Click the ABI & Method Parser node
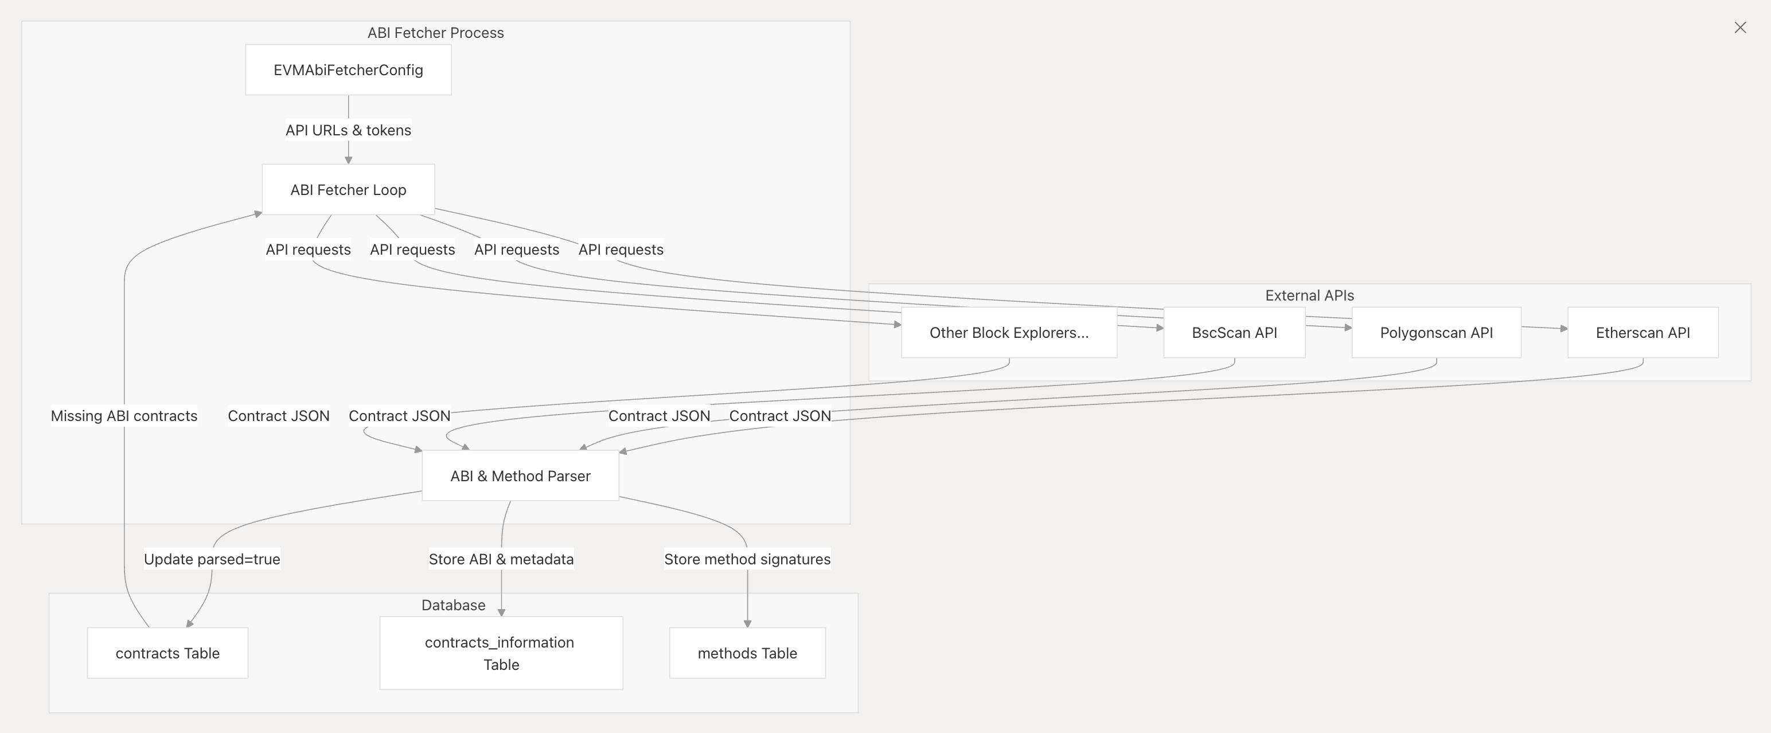The height and width of the screenshot is (733, 1771). pos(520,476)
